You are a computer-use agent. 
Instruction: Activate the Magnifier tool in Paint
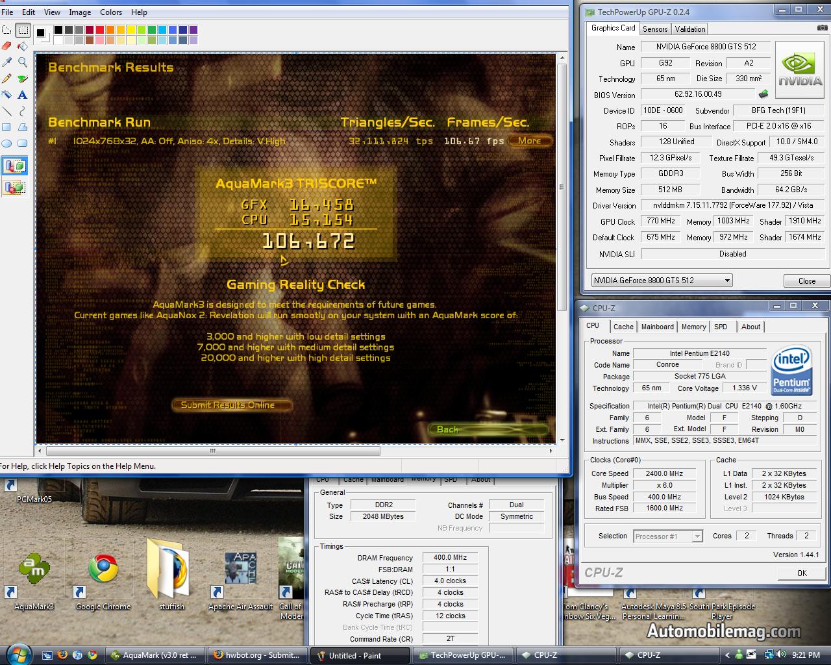tap(23, 62)
